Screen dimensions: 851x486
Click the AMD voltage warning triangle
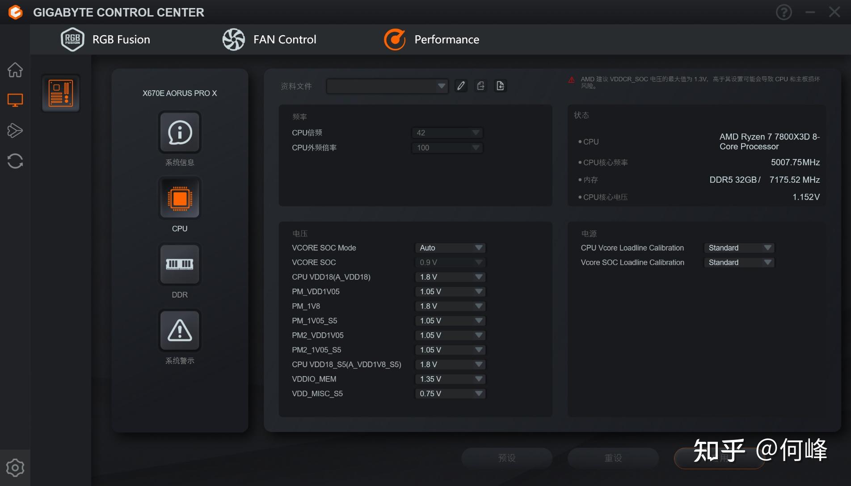click(x=571, y=80)
